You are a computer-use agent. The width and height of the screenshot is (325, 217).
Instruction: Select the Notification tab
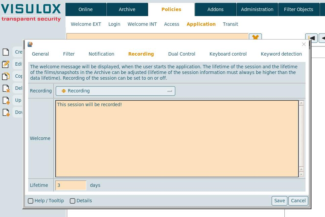pyautogui.click(x=101, y=54)
